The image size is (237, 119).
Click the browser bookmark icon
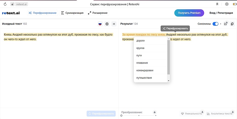pyautogui.click(x=217, y=4)
